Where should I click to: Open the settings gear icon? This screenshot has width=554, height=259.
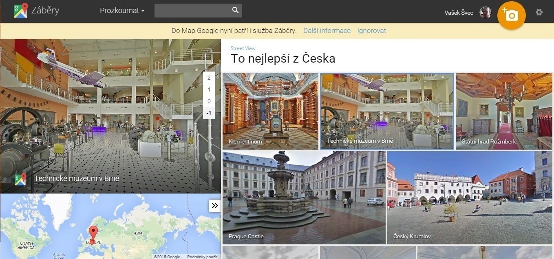(539, 12)
